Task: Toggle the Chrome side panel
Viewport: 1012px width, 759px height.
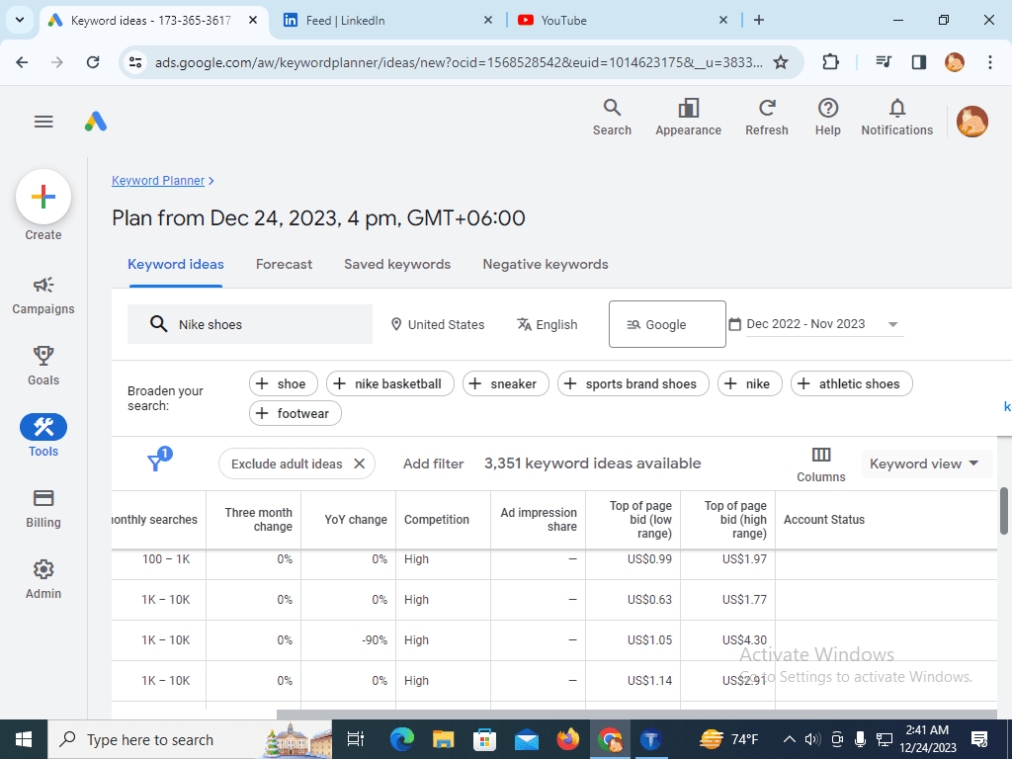Action: coord(918,62)
